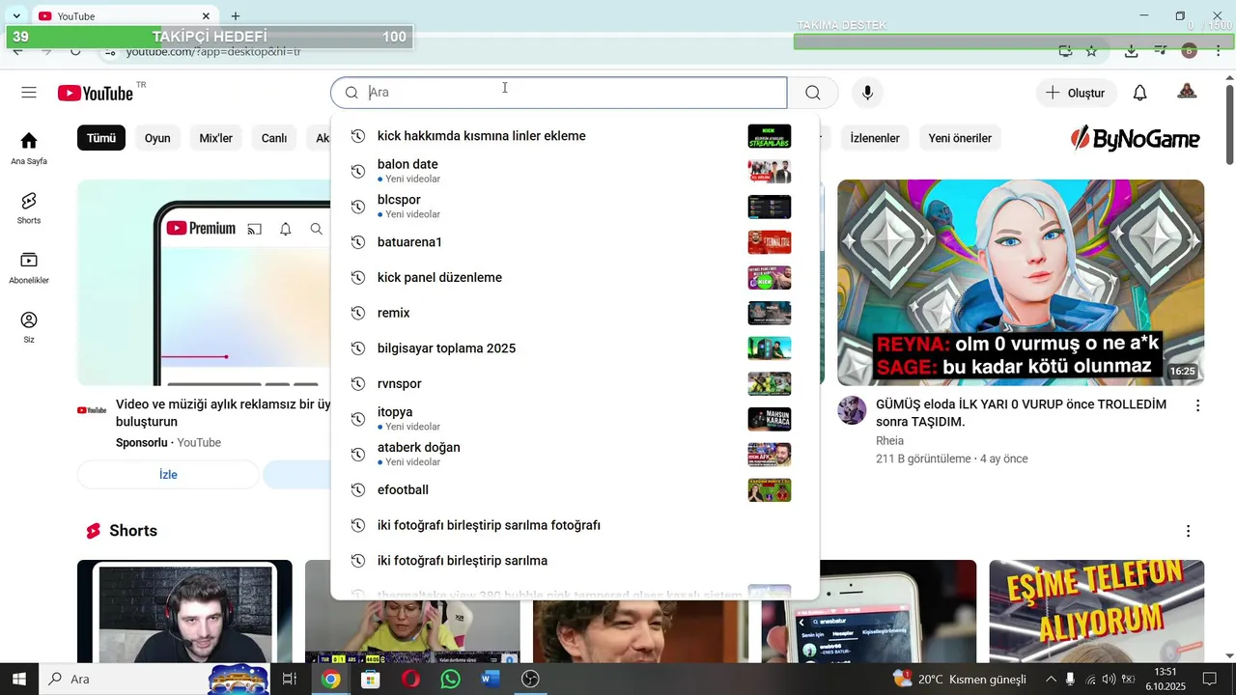Open options for GÜMÜŞ eloda video
Screen dimensions: 1236x695
tap(1197, 406)
